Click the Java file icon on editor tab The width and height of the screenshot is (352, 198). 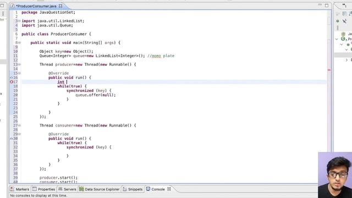pyautogui.click(x=13, y=6)
